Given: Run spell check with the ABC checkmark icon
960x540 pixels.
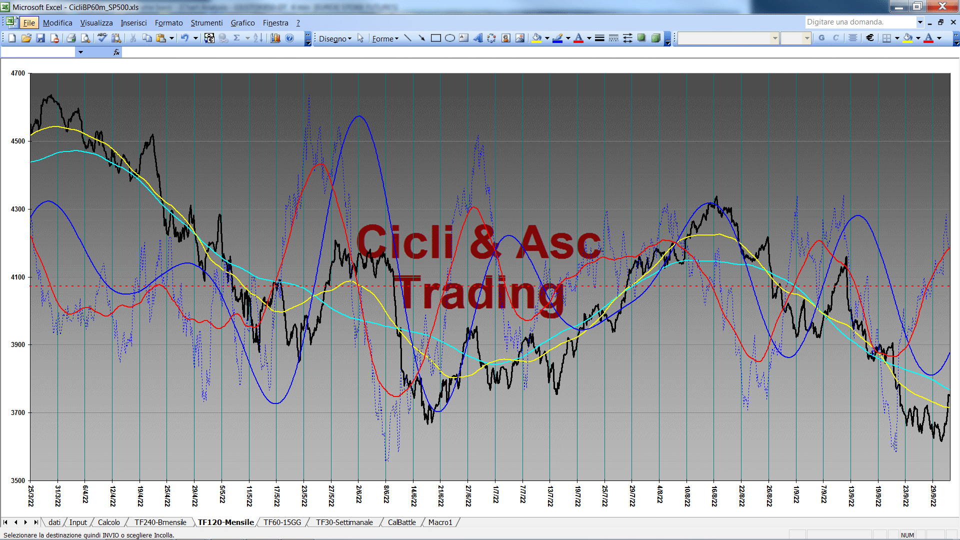Looking at the screenshot, I should (x=102, y=38).
